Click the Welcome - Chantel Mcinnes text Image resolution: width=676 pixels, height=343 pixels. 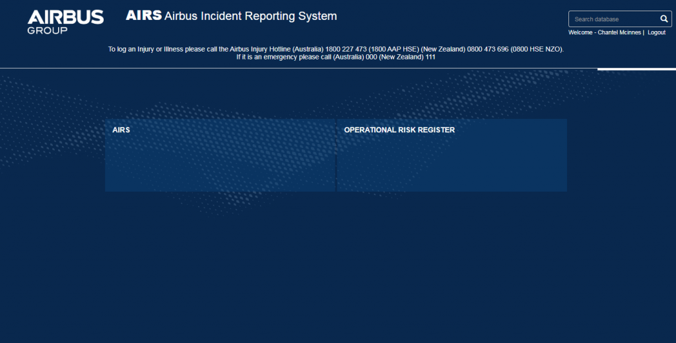tap(604, 32)
